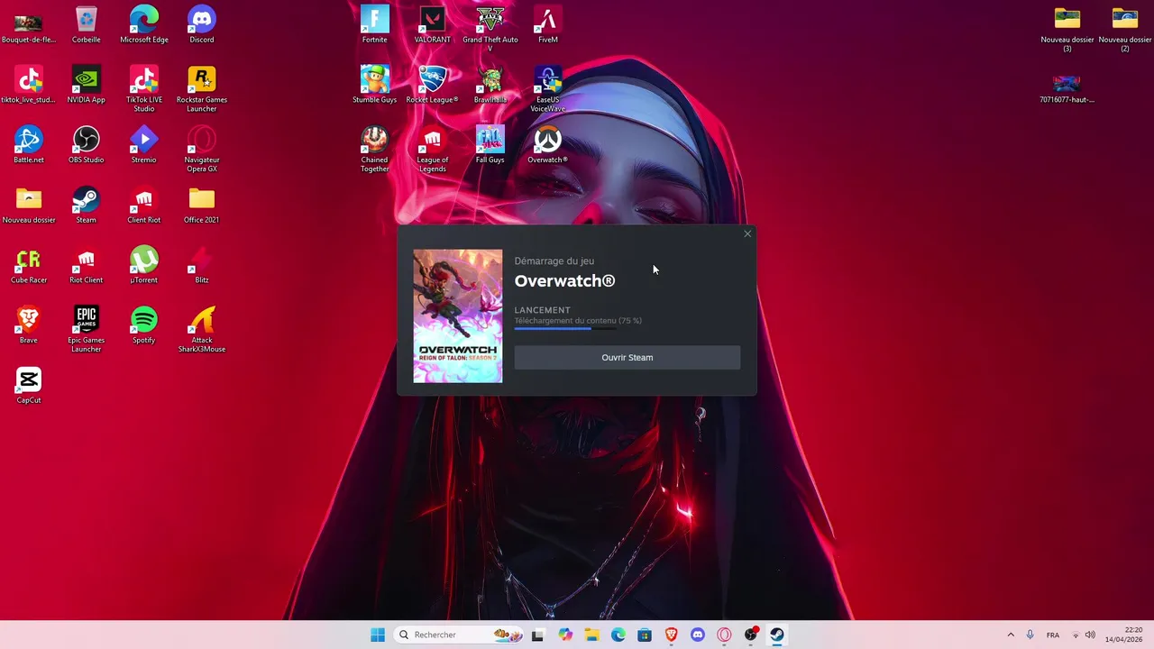Select the Cube Racer icon
The image size is (1154, 649).
pyautogui.click(x=29, y=265)
